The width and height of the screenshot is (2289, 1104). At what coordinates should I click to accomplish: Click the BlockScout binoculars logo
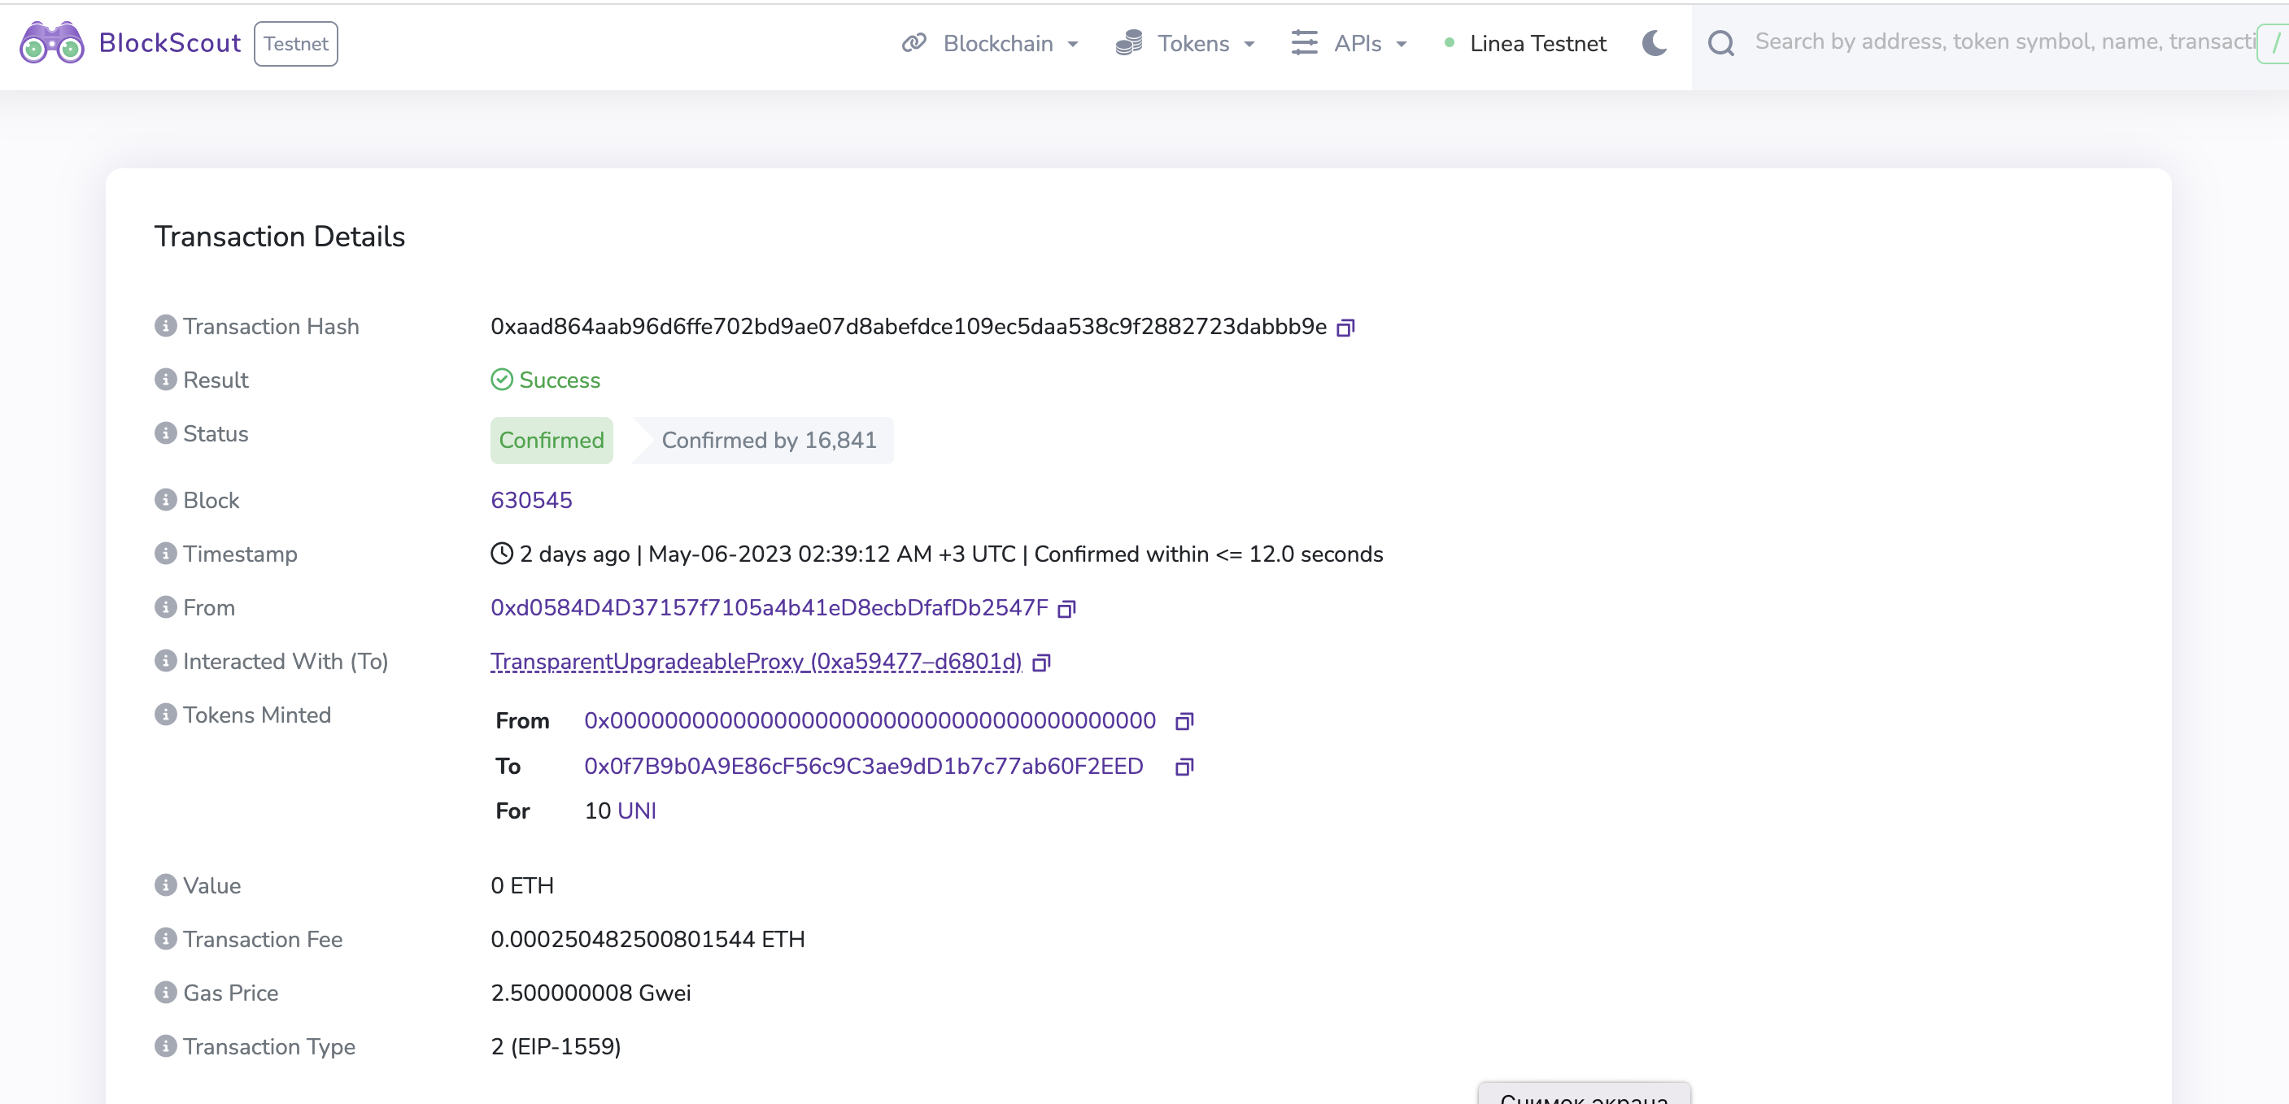click(x=51, y=42)
